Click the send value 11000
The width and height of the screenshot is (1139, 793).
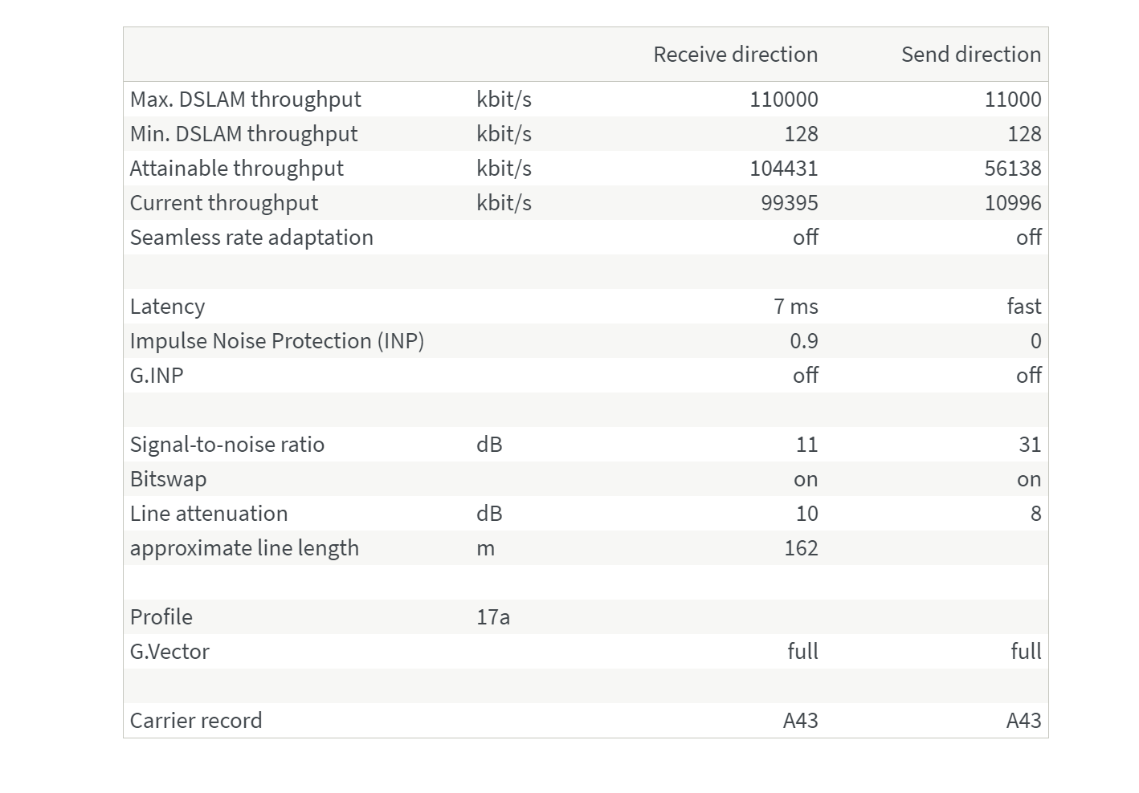tap(1013, 100)
